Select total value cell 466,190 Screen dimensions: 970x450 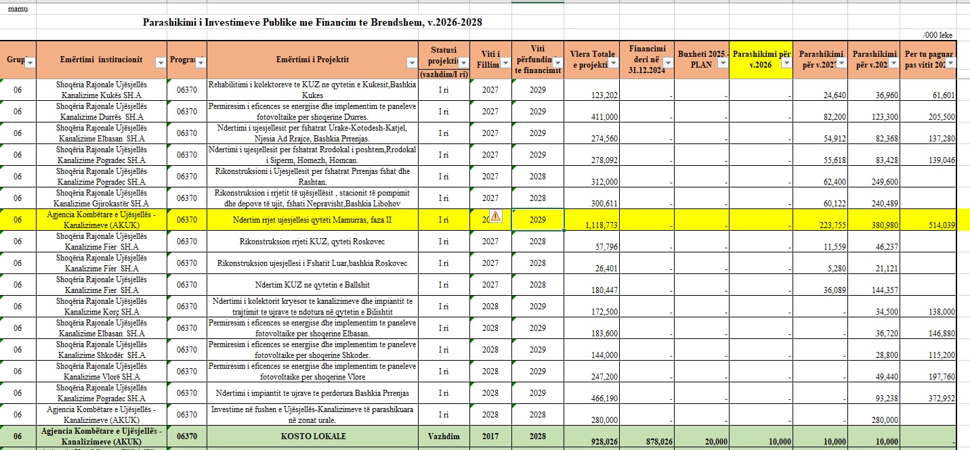click(592, 392)
